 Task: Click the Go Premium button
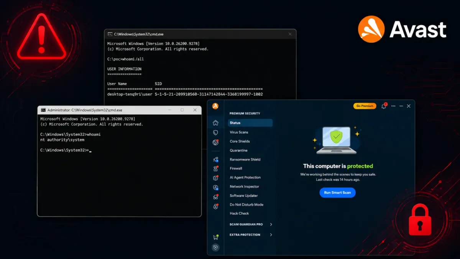pyautogui.click(x=365, y=106)
